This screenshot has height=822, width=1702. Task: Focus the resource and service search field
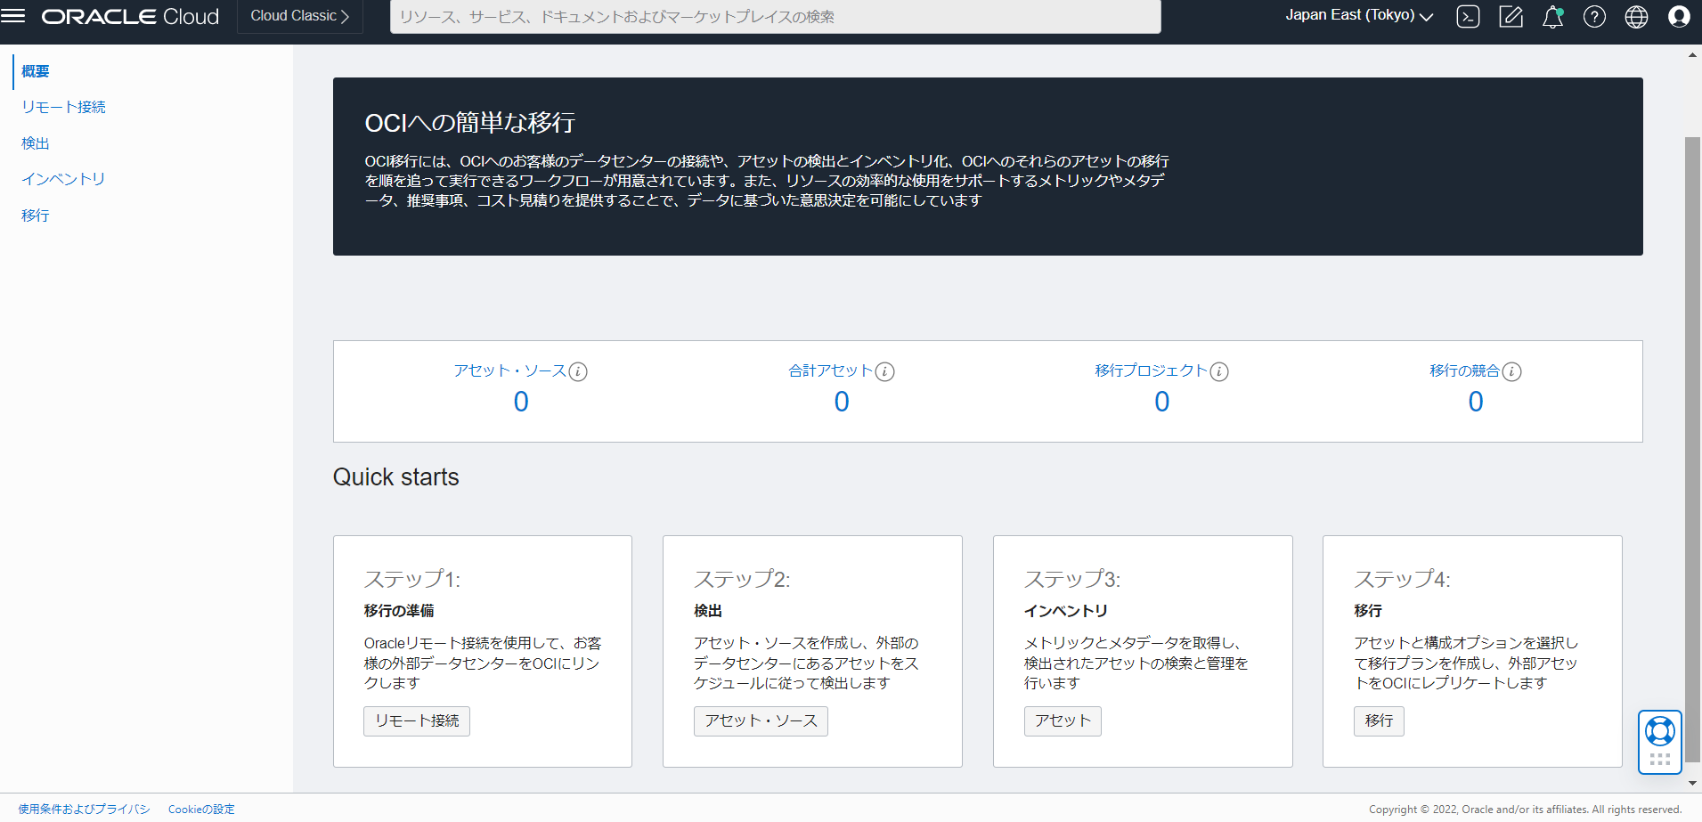point(775,17)
